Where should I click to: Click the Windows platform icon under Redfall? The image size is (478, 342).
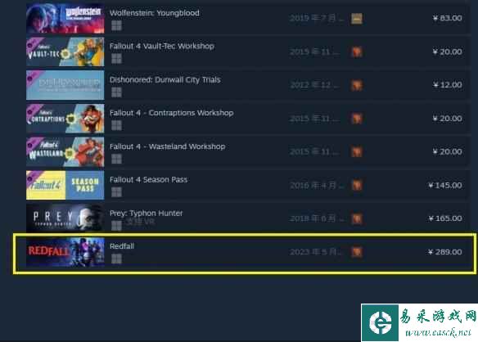click(x=116, y=259)
